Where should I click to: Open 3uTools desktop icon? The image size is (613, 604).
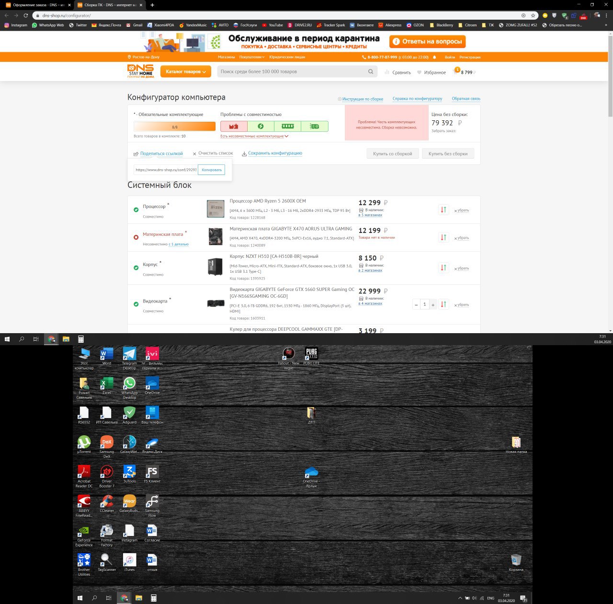[x=129, y=474]
